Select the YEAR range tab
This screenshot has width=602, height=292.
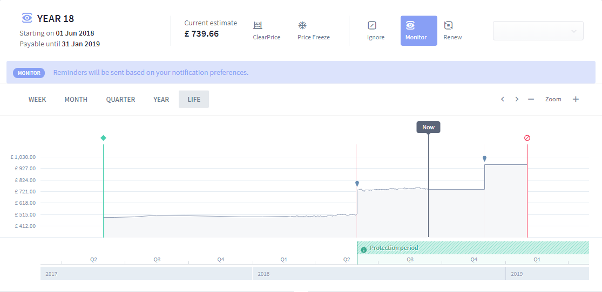161,99
